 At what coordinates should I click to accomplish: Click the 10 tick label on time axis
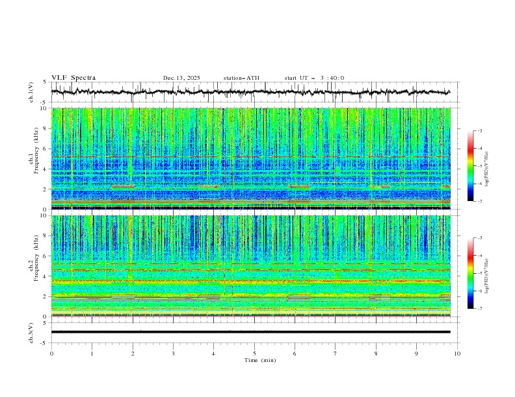(457, 354)
